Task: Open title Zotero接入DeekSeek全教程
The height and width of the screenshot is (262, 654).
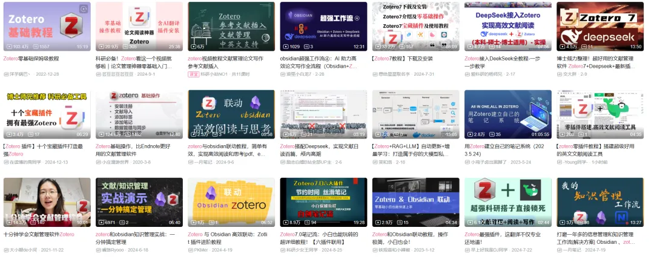Action: click(x=502, y=62)
